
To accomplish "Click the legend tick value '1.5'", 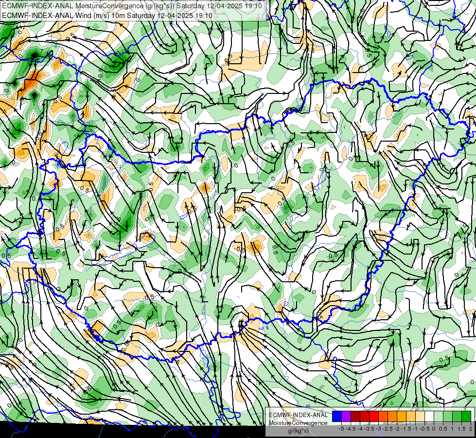I will [x=462, y=429].
